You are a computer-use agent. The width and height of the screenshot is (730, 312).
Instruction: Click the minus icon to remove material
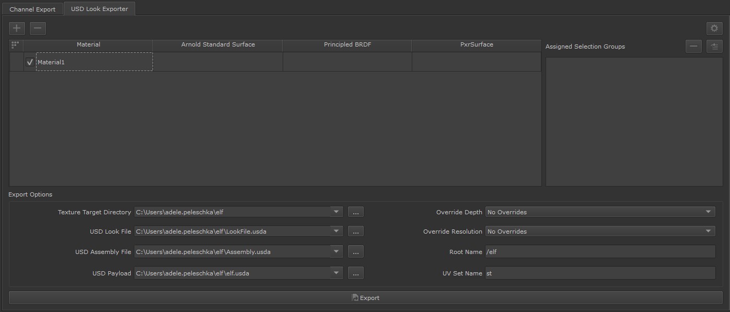[x=38, y=28]
